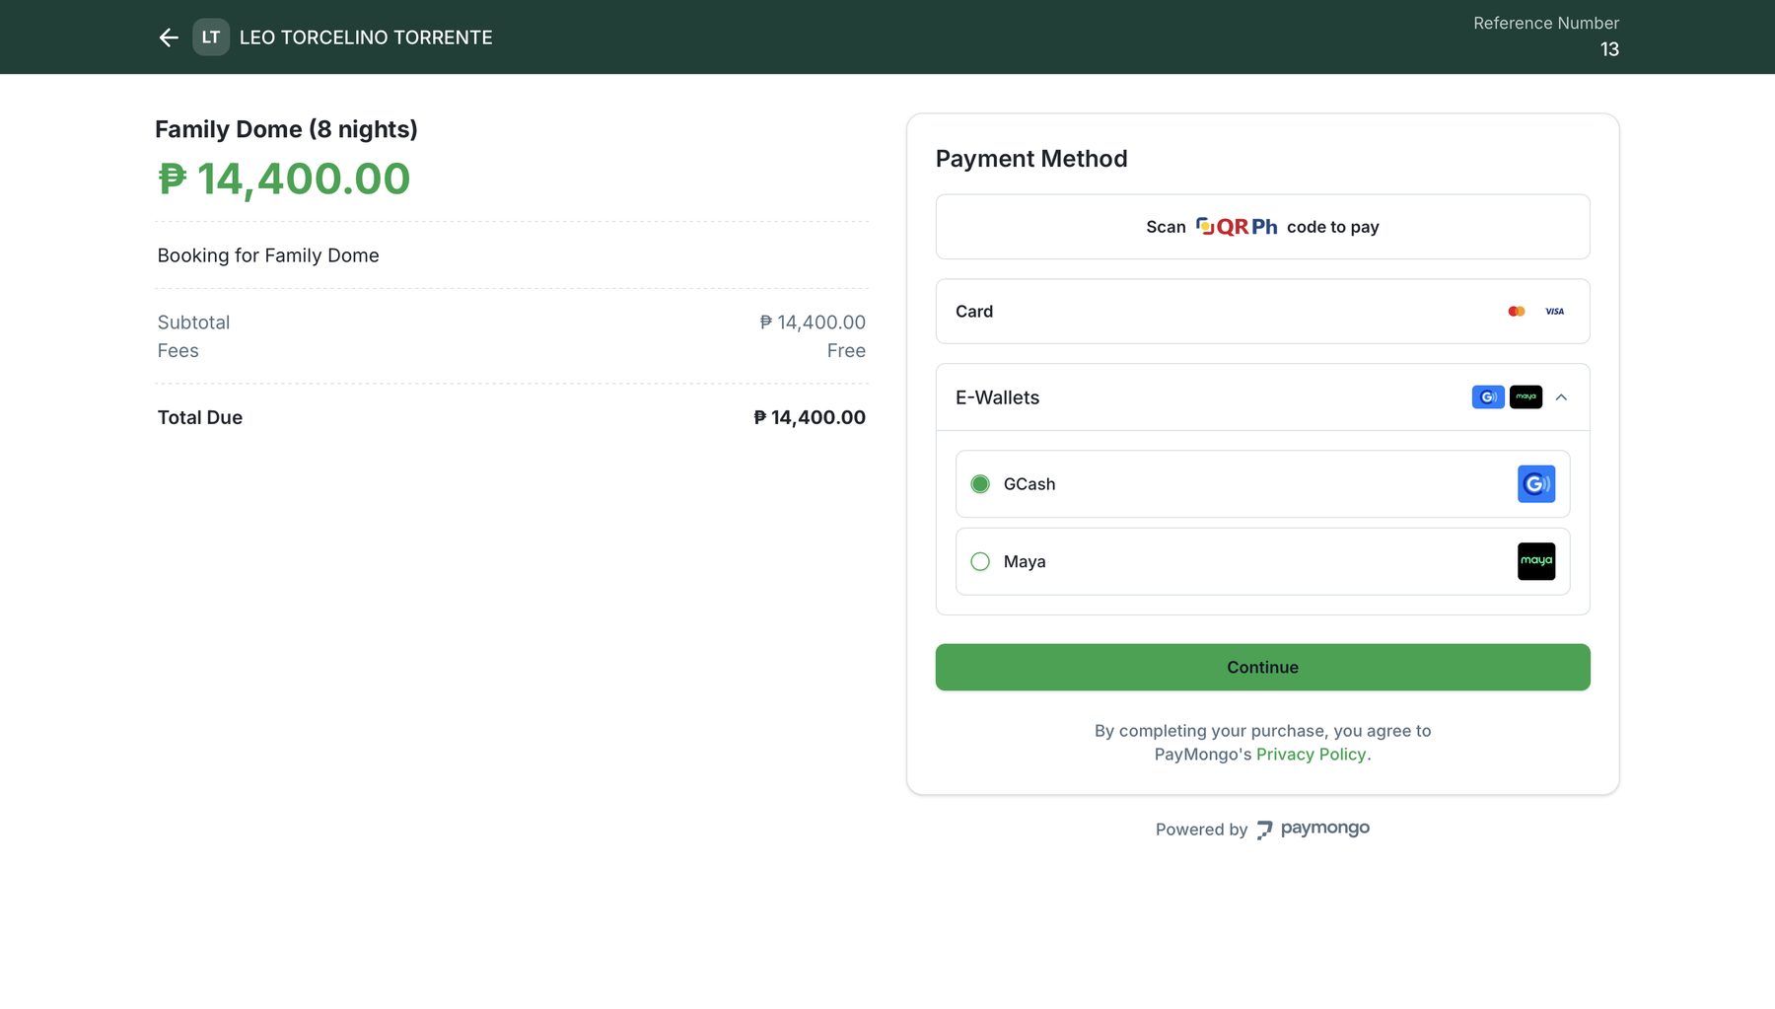Click the Fees value Free
This screenshot has height=1009, width=1775.
[x=846, y=351]
